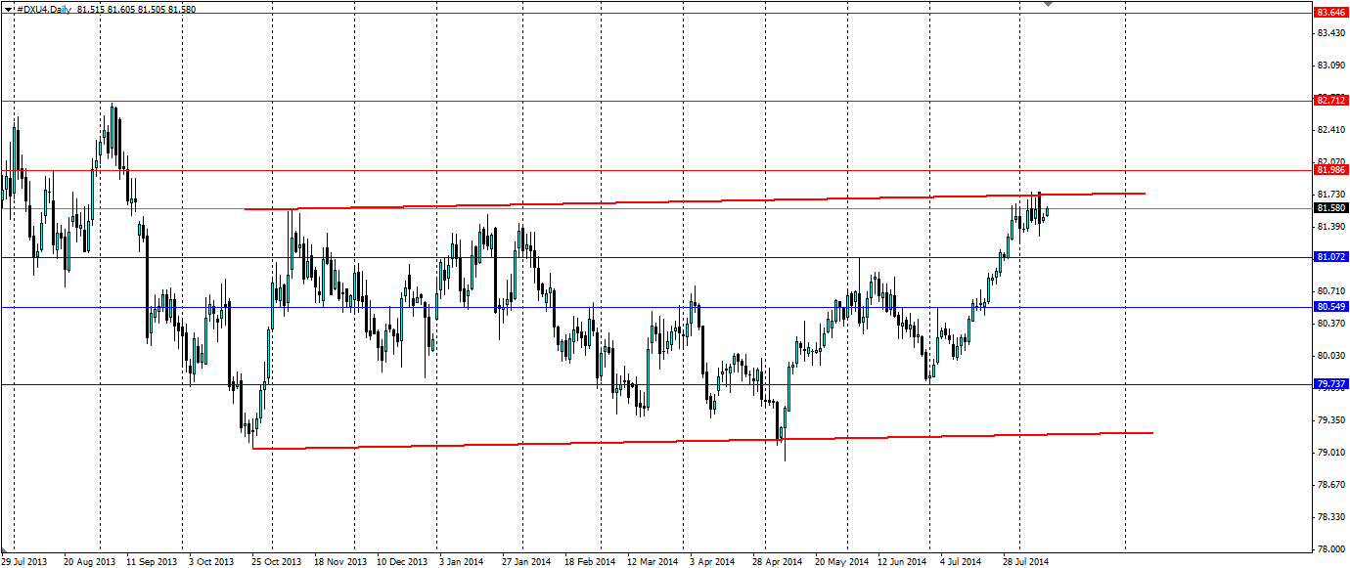Select the 81.986 red price label
The image size is (1350, 568).
pos(1329,170)
